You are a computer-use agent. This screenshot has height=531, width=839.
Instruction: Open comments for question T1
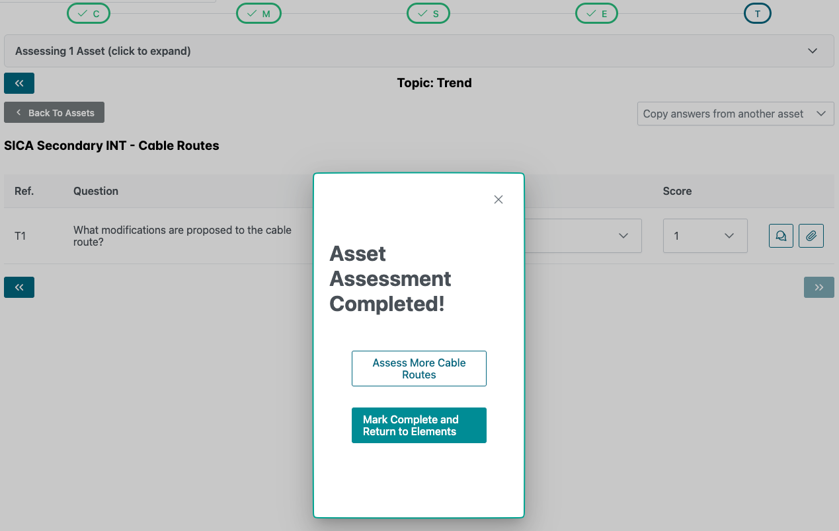pos(781,236)
